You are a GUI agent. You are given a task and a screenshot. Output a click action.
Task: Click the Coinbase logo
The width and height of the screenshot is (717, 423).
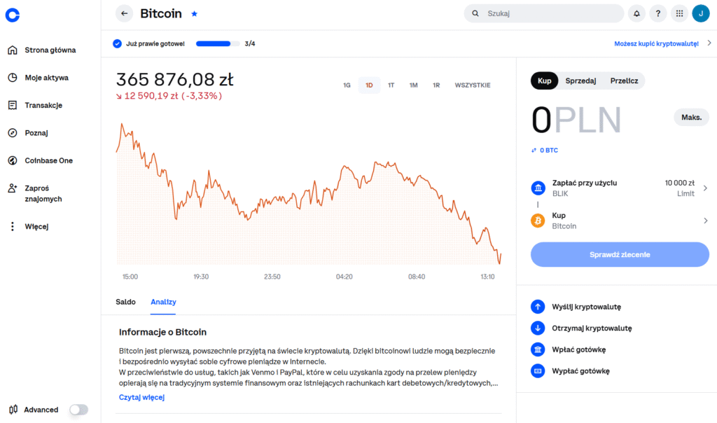click(x=12, y=15)
